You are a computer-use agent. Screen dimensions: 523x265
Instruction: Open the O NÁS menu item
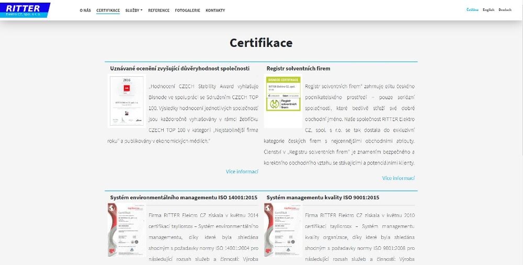point(85,10)
